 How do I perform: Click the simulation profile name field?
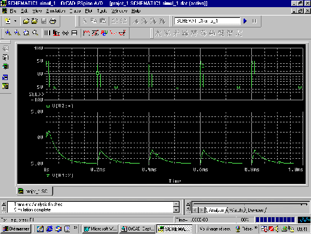pyautogui.click(x=207, y=21)
